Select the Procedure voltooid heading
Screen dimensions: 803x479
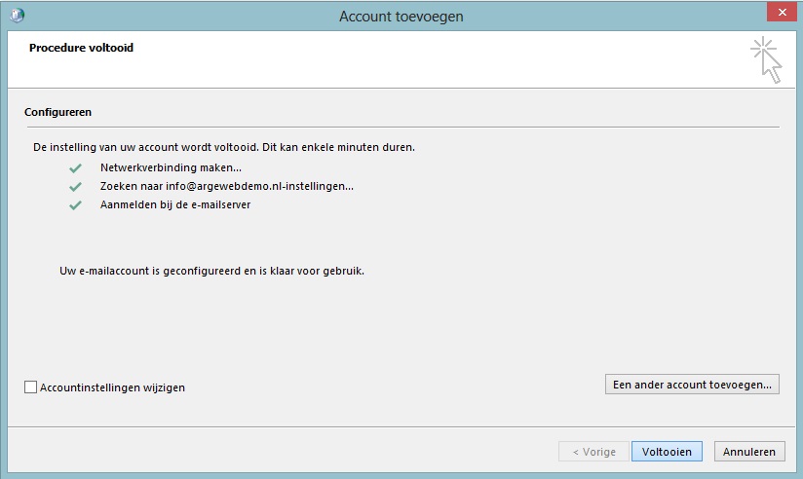pos(81,48)
